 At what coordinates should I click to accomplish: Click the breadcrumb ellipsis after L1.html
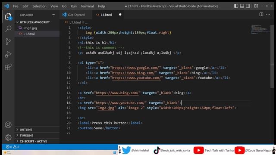coord(86,22)
